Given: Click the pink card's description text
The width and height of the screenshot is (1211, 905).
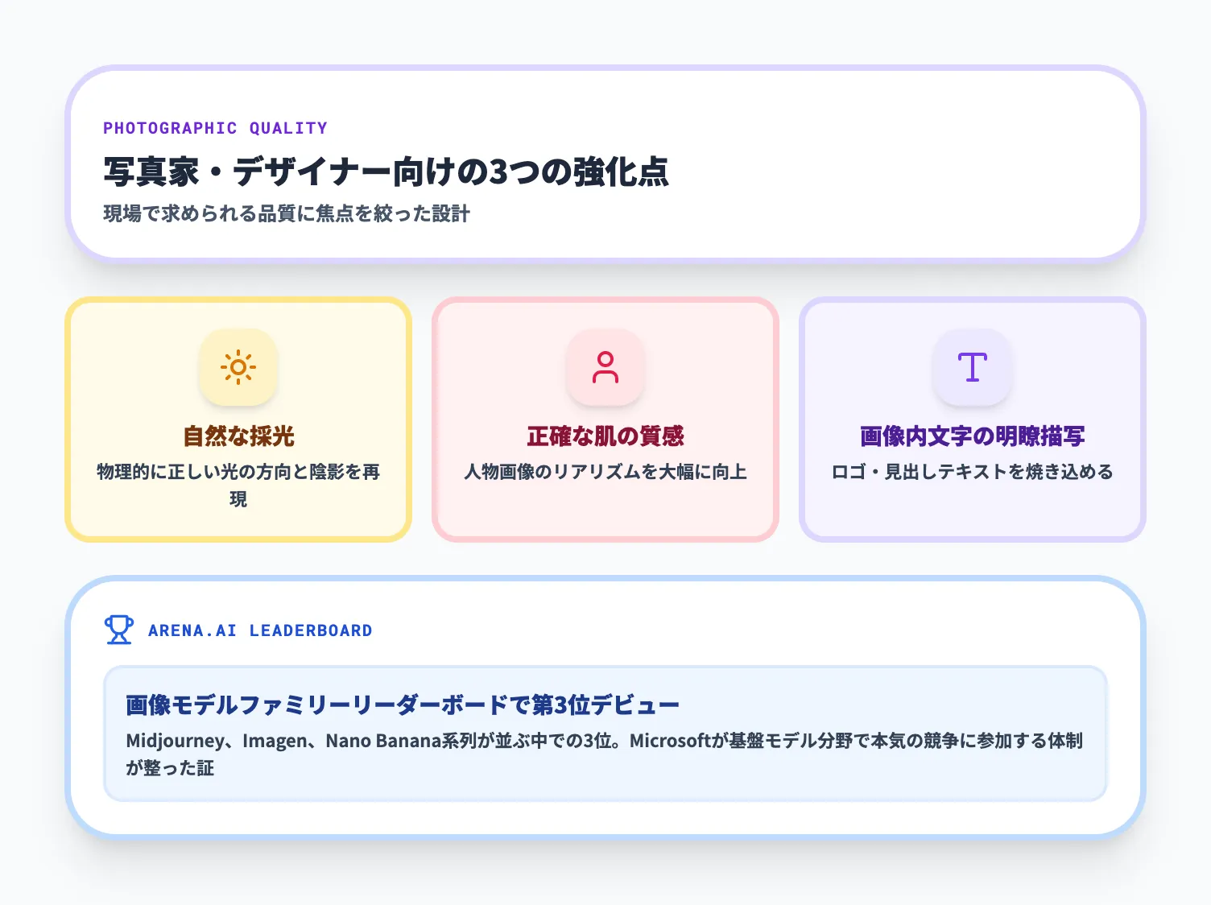Looking at the screenshot, I should tap(605, 473).
